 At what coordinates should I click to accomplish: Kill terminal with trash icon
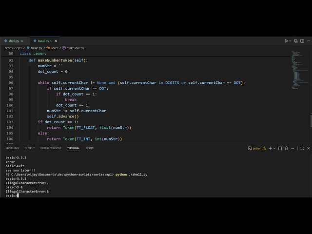[286, 148]
